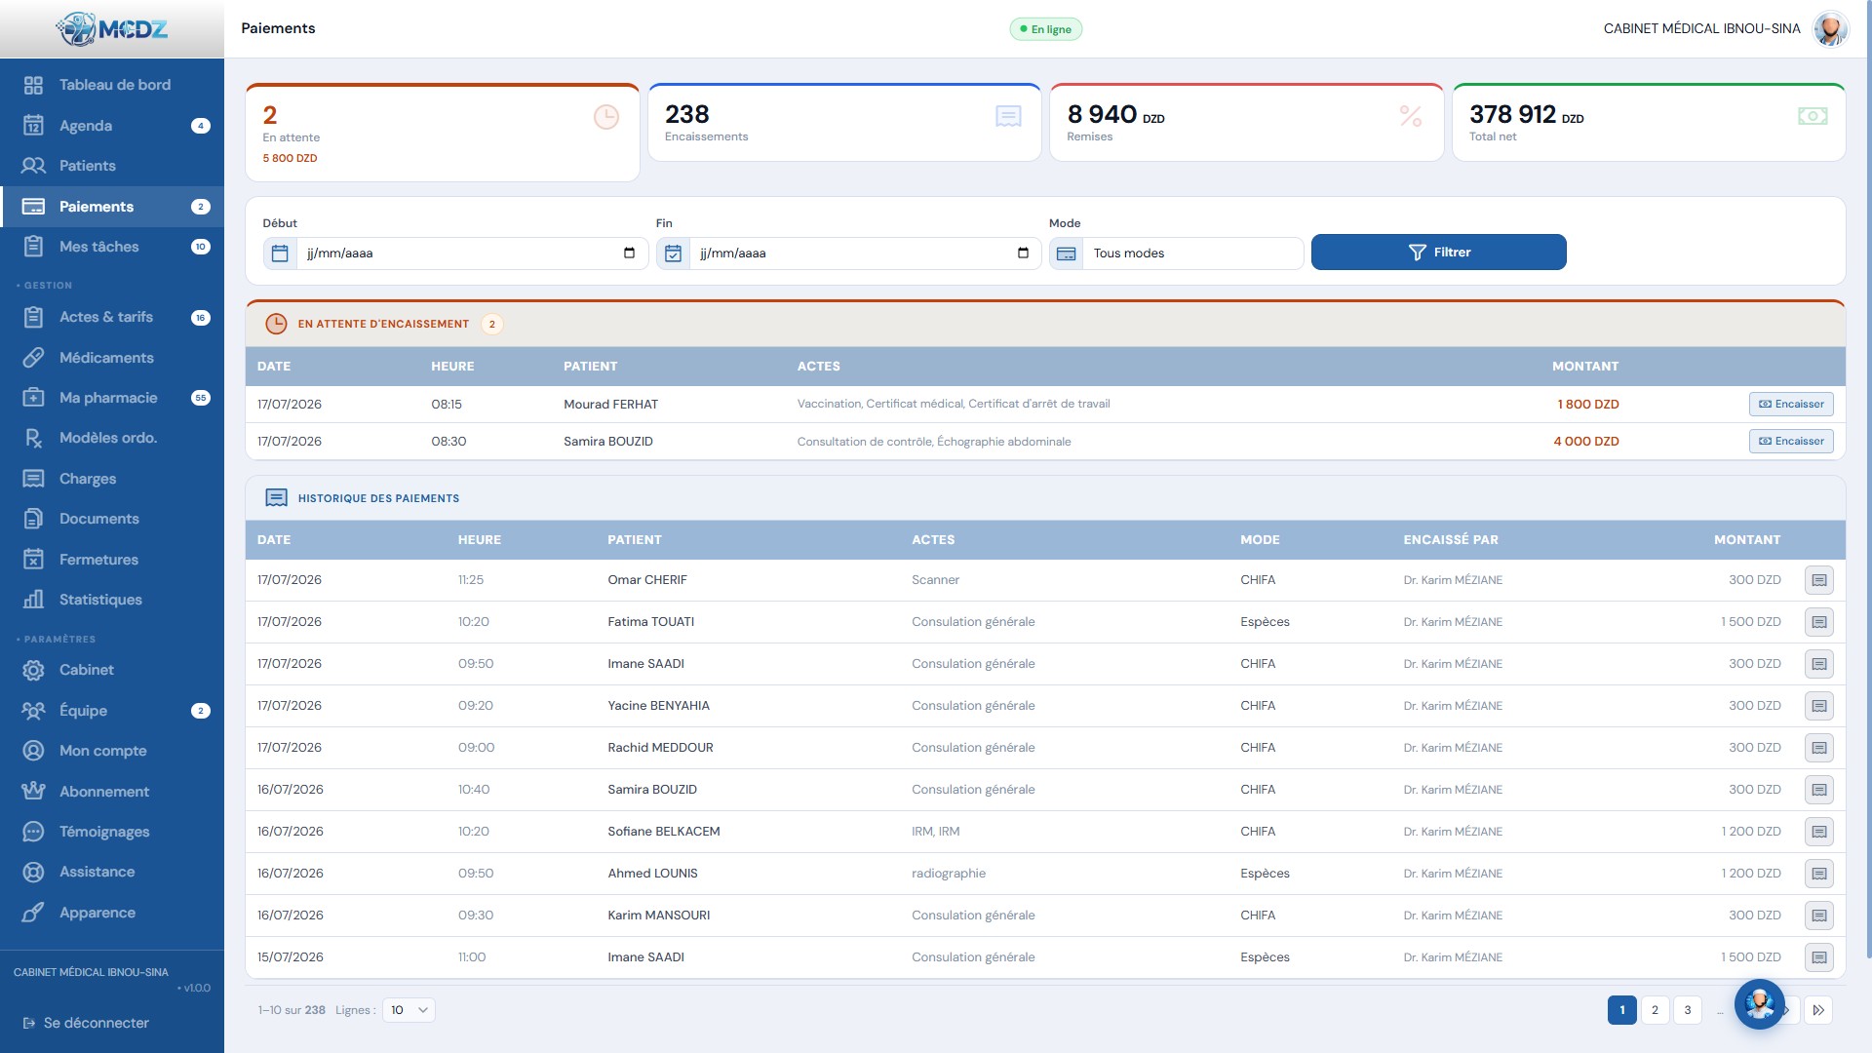Viewport: 1872px width, 1053px height.
Task: View receipt for Imane SAADI 09:50 payment
Action: pyautogui.click(x=1818, y=664)
